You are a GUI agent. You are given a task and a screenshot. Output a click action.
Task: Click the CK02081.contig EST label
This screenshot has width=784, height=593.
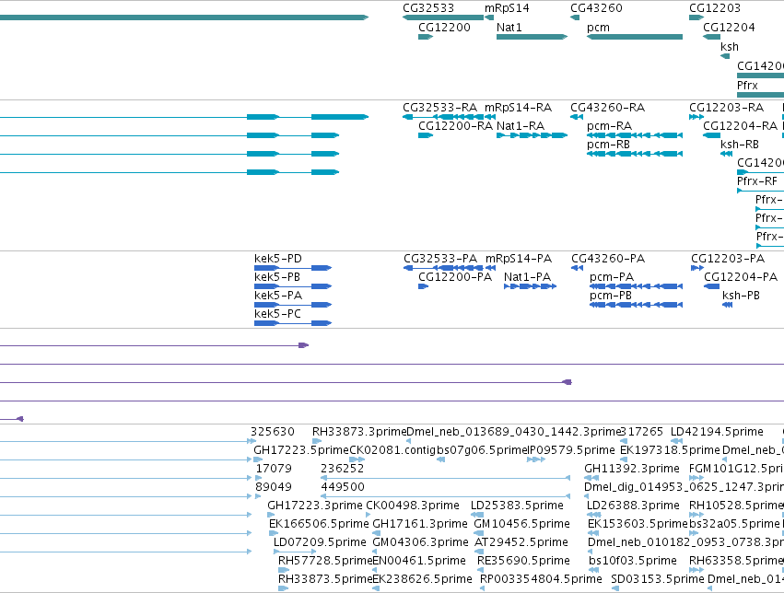pyautogui.click(x=392, y=450)
